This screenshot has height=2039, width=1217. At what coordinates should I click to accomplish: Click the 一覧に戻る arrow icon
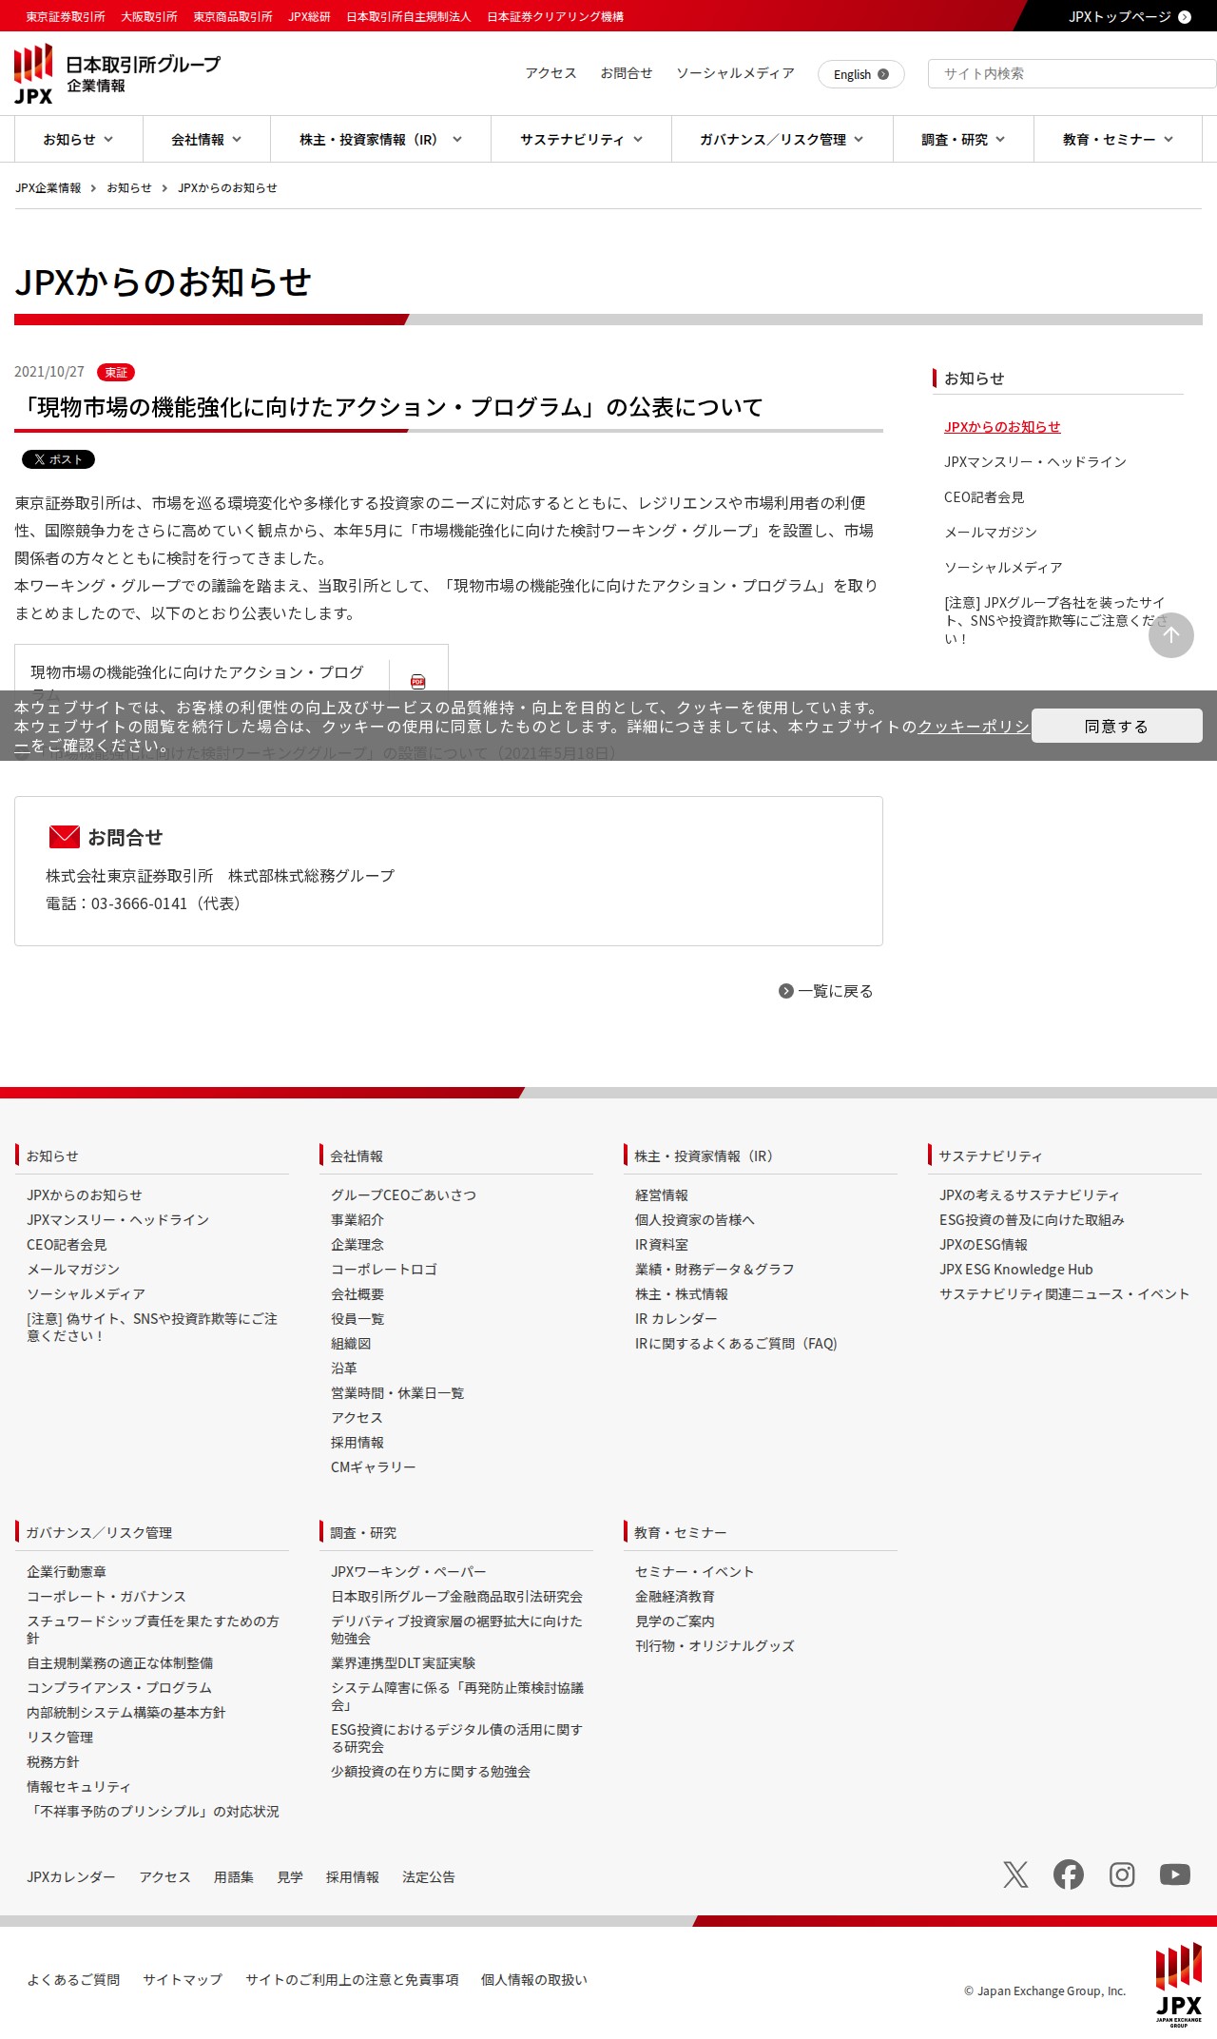tap(785, 991)
